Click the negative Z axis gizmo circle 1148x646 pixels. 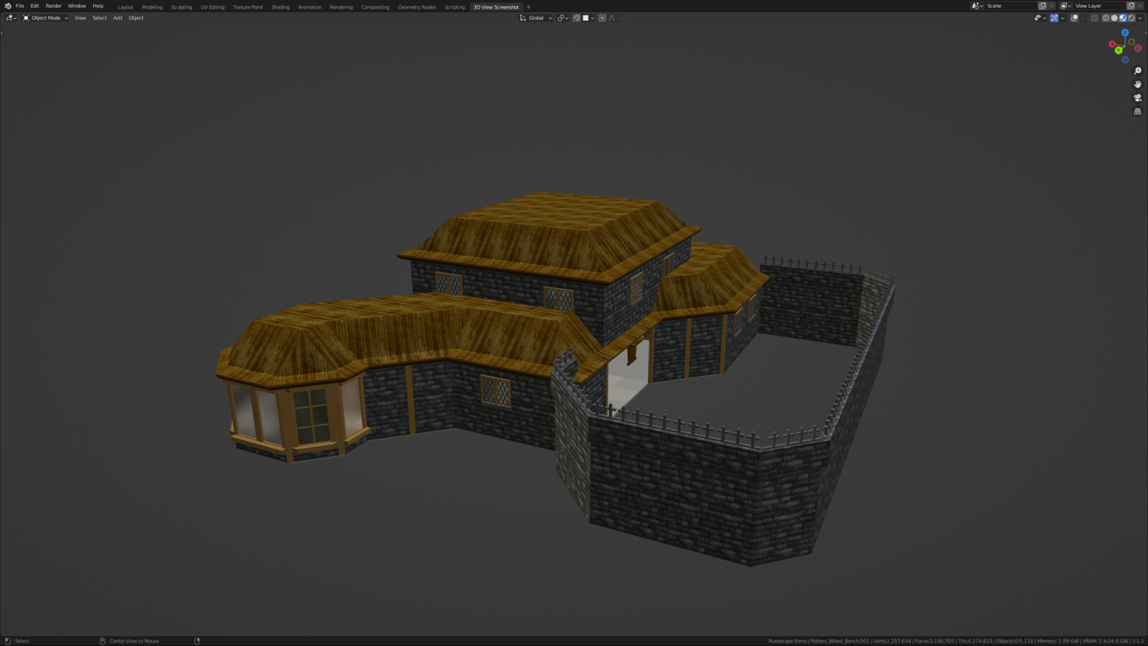(x=1125, y=60)
